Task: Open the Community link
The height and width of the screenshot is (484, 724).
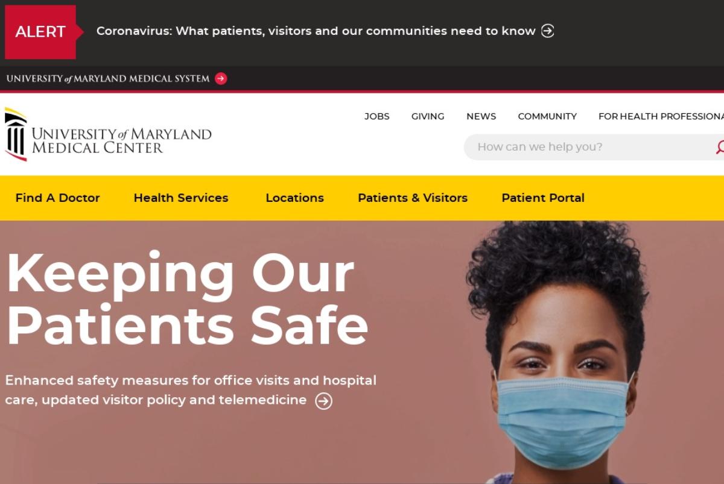Action: pyautogui.click(x=547, y=116)
